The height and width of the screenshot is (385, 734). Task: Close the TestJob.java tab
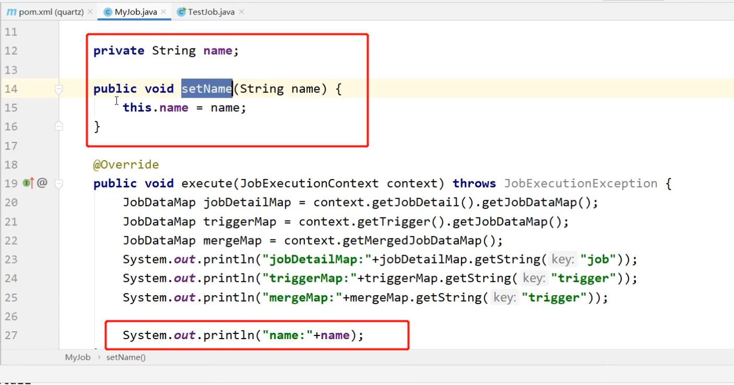click(241, 12)
